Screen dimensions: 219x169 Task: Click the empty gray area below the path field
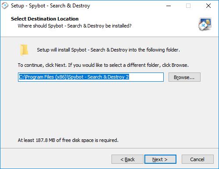[109, 109]
